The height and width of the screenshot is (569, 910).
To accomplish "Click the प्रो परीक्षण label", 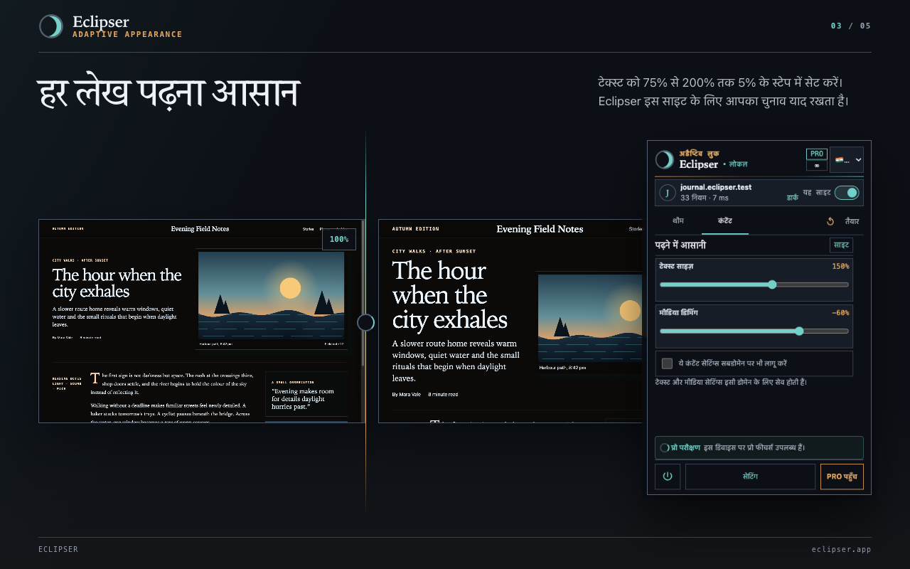I will coord(685,447).
